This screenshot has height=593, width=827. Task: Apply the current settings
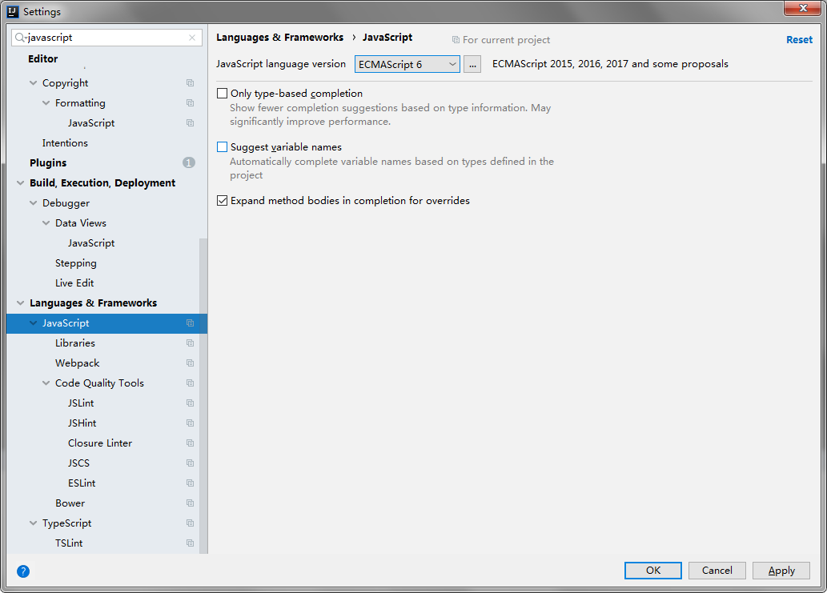tap(781, 571)
